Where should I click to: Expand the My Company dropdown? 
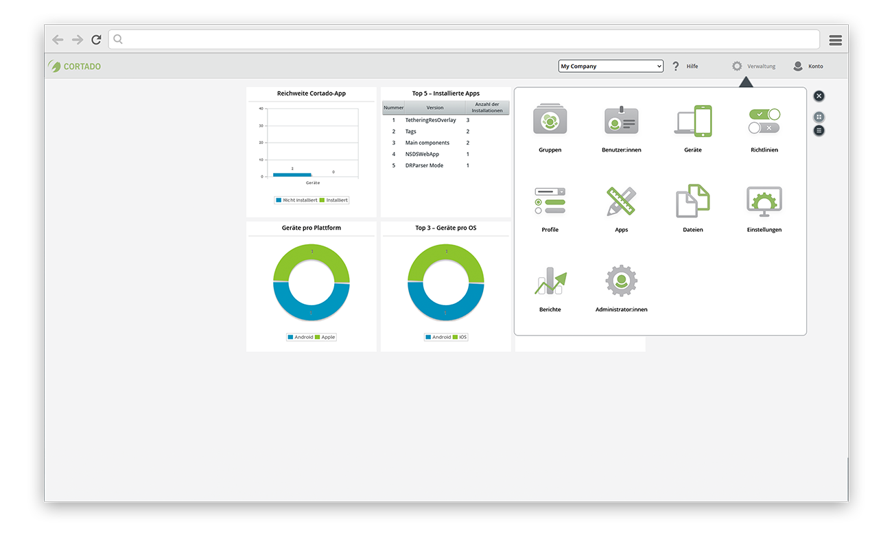point(611,67)
